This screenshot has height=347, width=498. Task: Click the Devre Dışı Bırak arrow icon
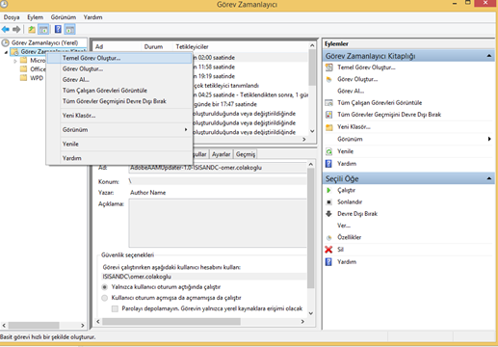(328, 214)
